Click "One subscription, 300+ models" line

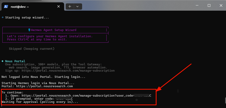53,65
